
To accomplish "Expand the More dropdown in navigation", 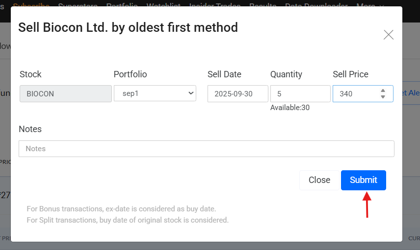I will click(x=369, y=4).
